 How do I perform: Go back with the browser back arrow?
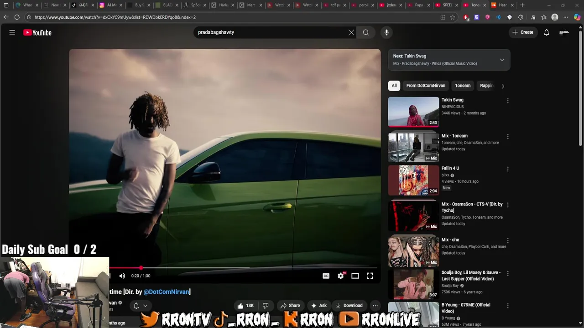[x=6, y=17]
